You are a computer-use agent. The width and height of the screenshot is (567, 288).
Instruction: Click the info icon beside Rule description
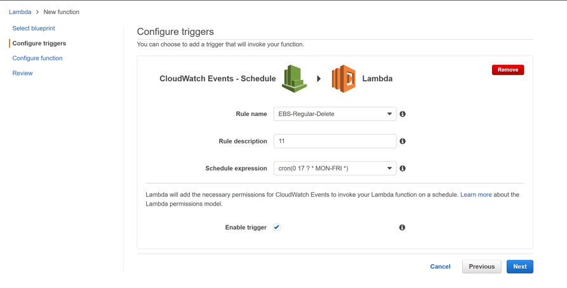(403, 141)
